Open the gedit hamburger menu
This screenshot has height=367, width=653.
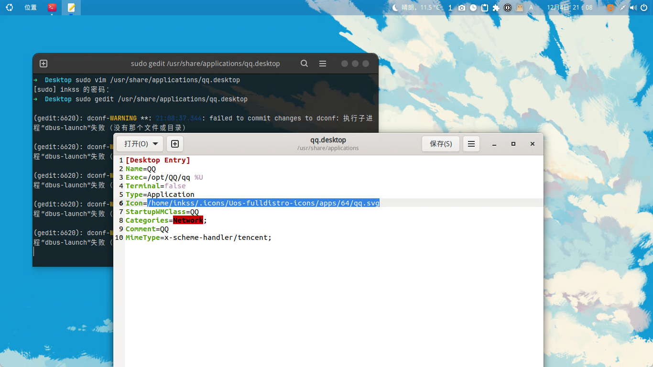point(471,144)
